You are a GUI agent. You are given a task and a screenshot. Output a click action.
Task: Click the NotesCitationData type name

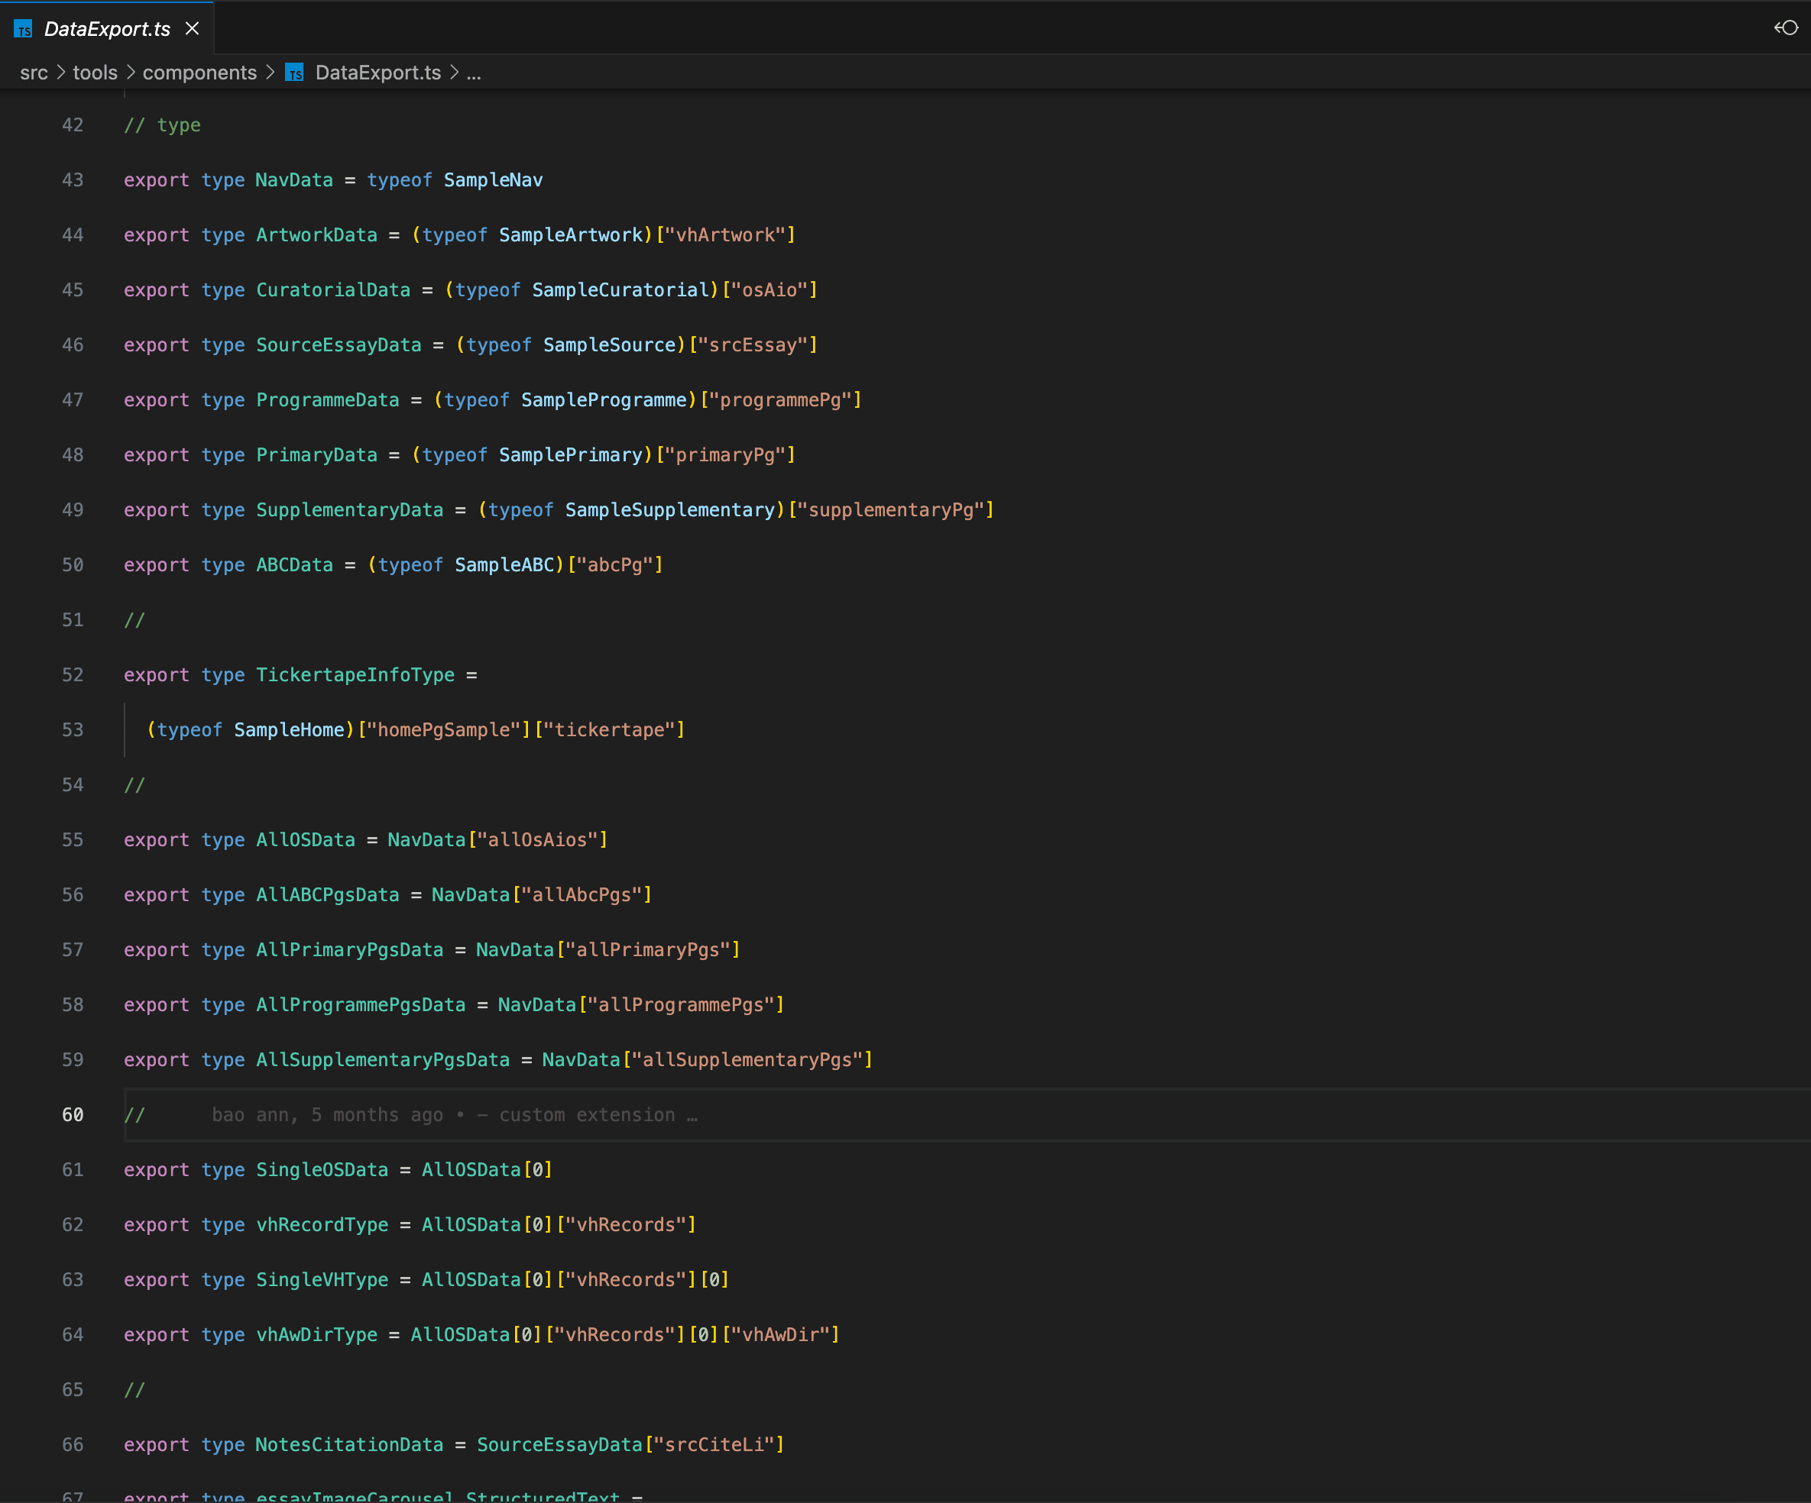point(348,1444)
